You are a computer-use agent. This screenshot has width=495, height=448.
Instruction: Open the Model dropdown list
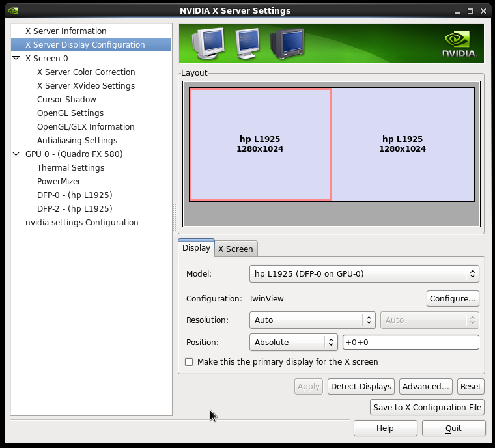click(x=364, y=274)
